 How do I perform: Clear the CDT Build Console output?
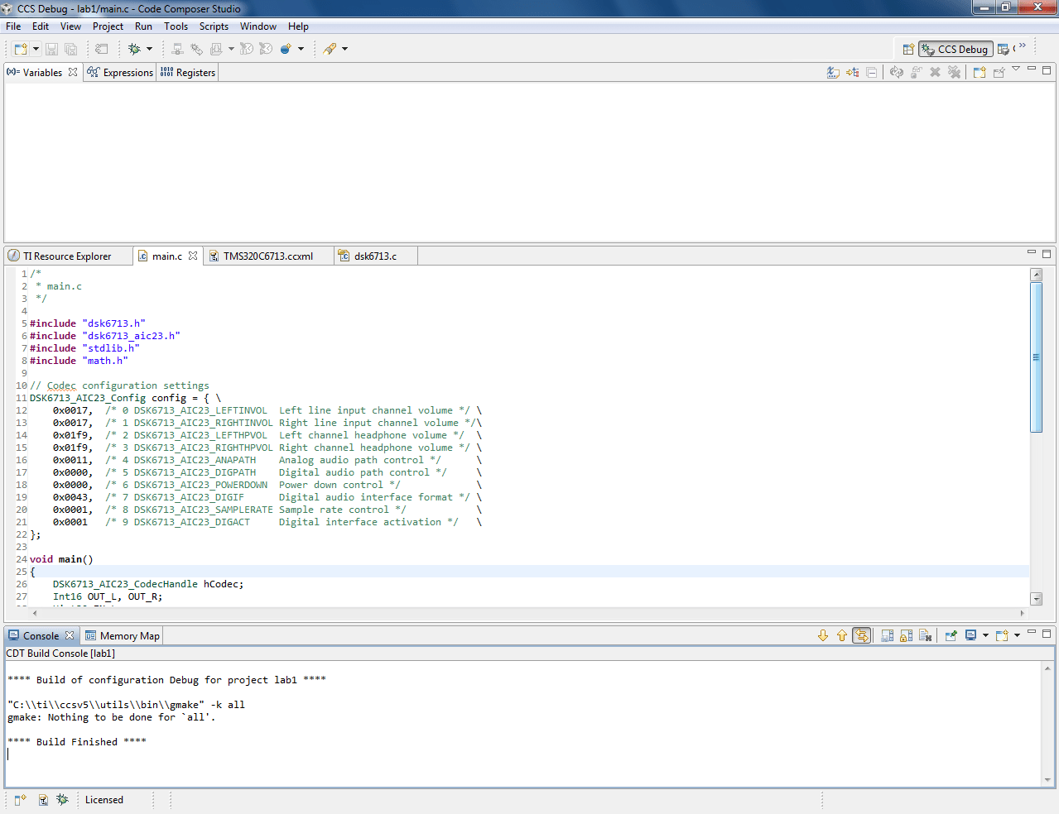[926, 635]
